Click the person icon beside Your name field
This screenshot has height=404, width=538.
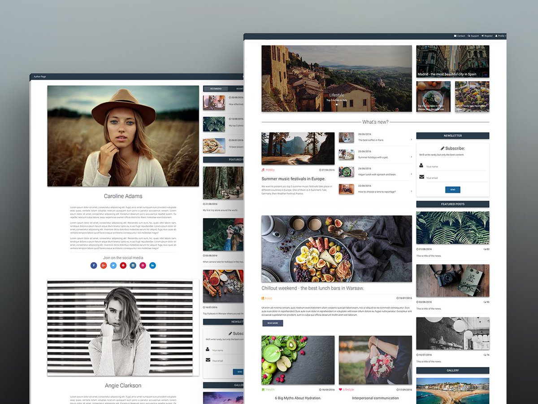(x=421, y=165)
